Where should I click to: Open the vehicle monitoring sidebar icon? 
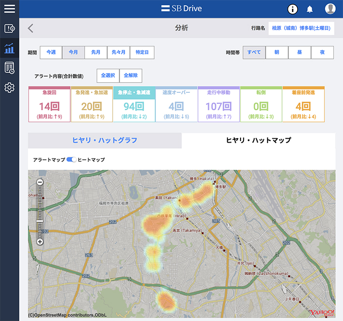pos(9,29)
